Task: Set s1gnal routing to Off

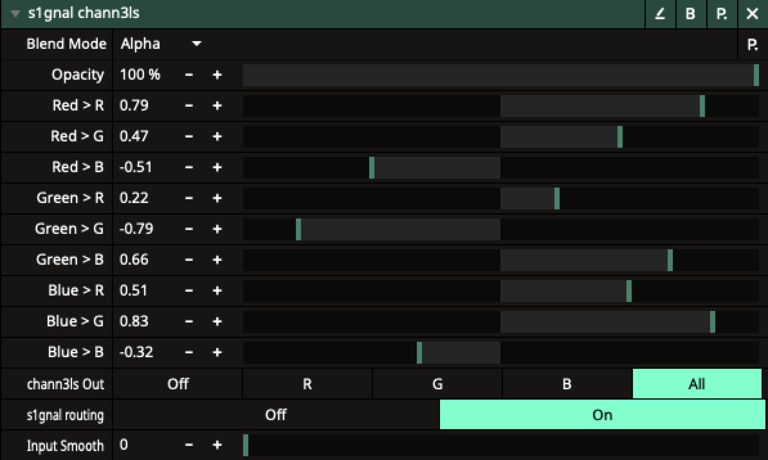Action: click(276, 415)
